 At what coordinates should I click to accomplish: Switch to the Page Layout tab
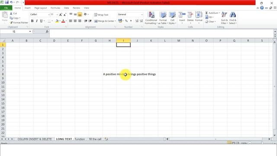(41, 8)
